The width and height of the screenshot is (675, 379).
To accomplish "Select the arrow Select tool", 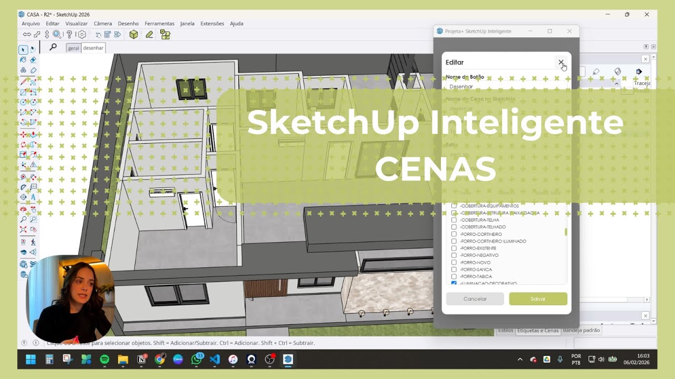I will pyautogui.click(x=23, y=50).
